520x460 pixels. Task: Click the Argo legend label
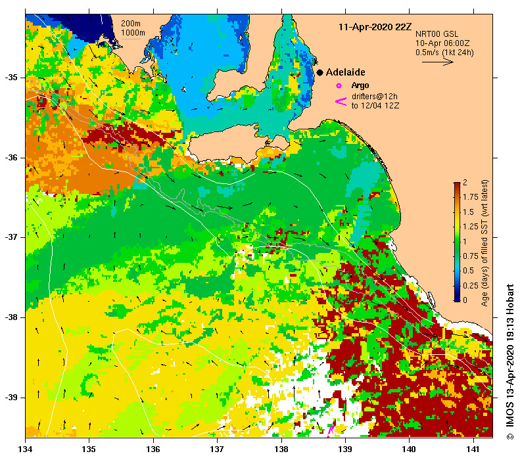360,85
